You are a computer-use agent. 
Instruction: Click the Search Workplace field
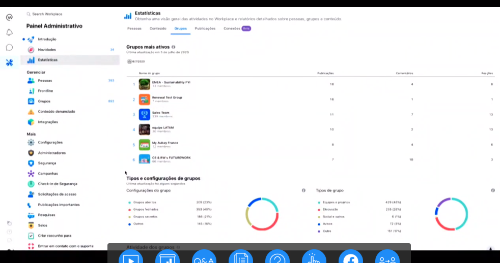point(51,14)
